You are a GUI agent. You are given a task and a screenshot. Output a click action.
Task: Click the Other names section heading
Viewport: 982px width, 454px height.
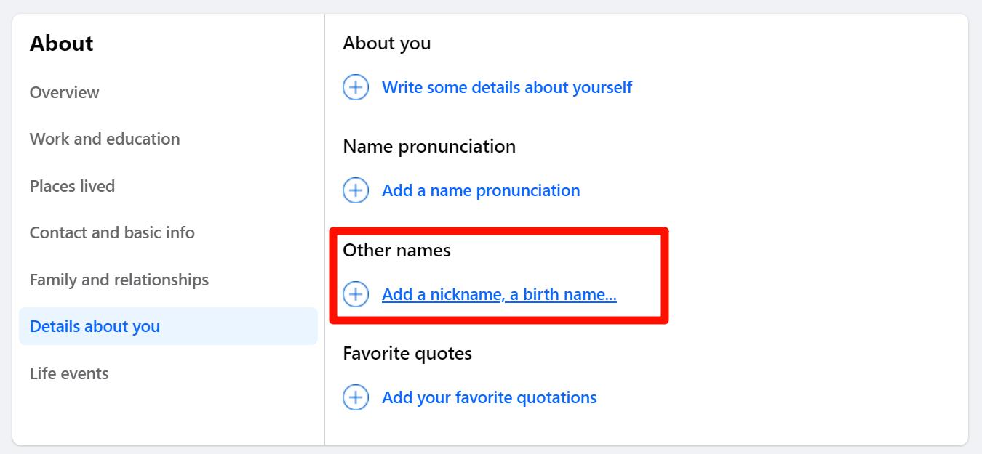[396, 250]
